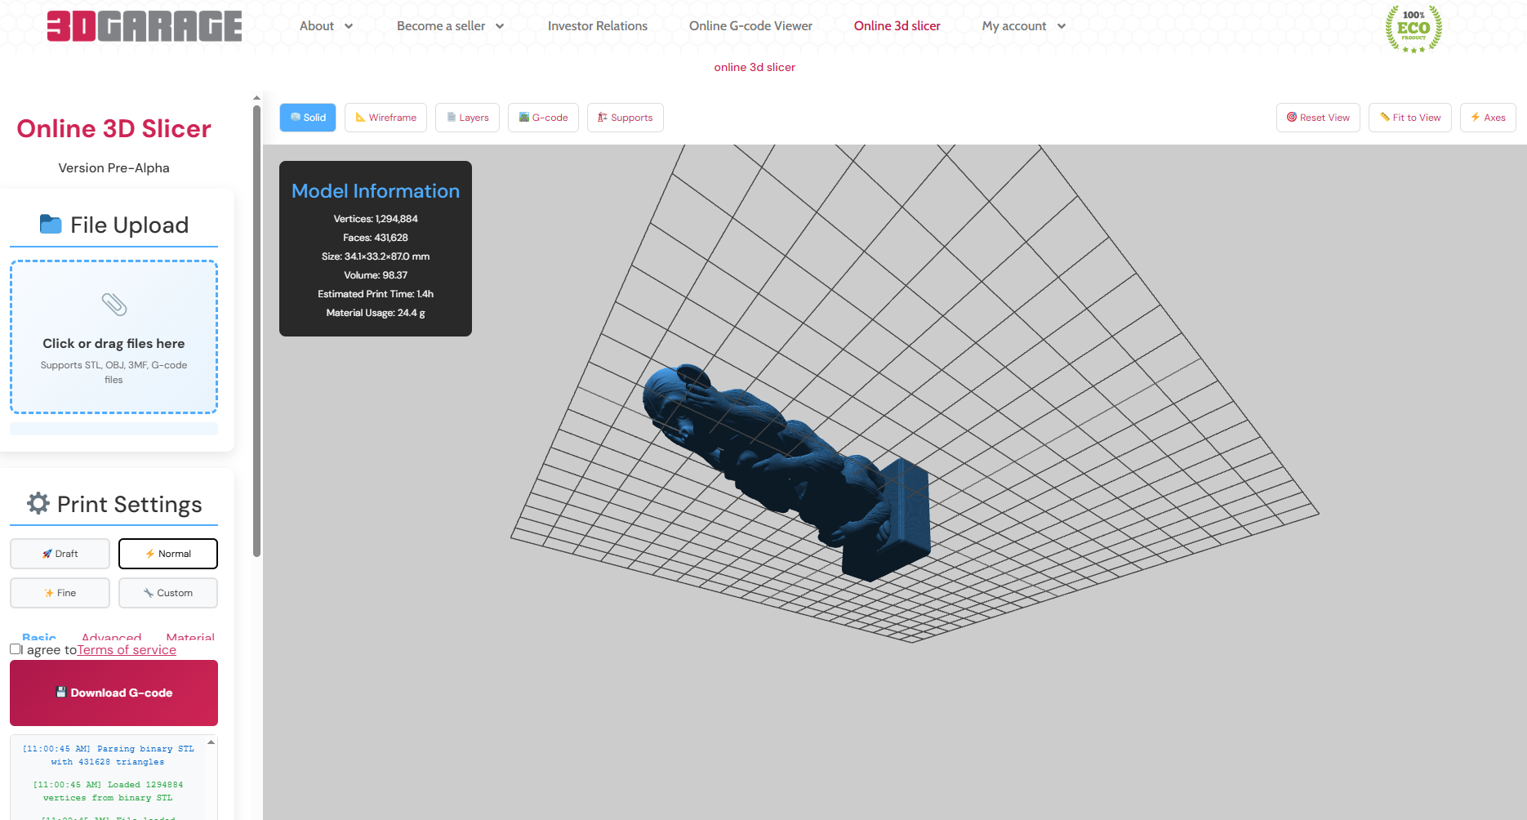Viewport: 1527px width, 820px height.
Task: Click the file upload drop zone
Action: pos(114,336)
